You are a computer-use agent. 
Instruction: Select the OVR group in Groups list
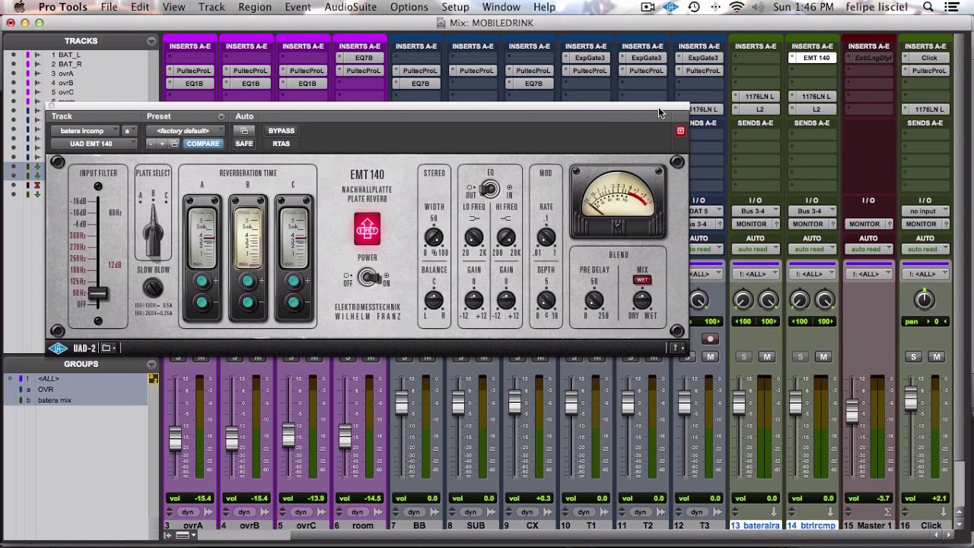(46, 390)
